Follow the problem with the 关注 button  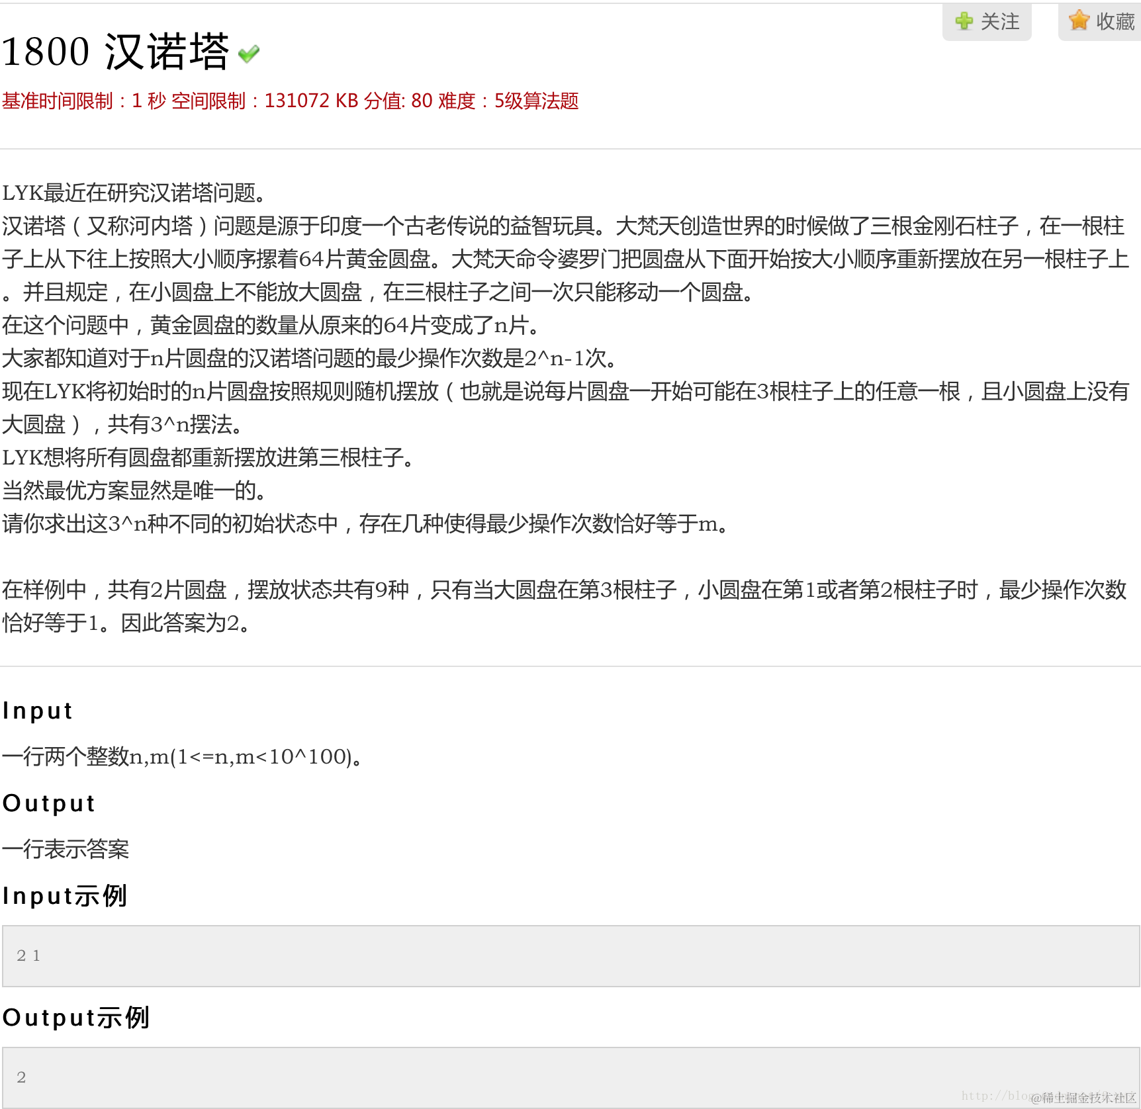987,22
